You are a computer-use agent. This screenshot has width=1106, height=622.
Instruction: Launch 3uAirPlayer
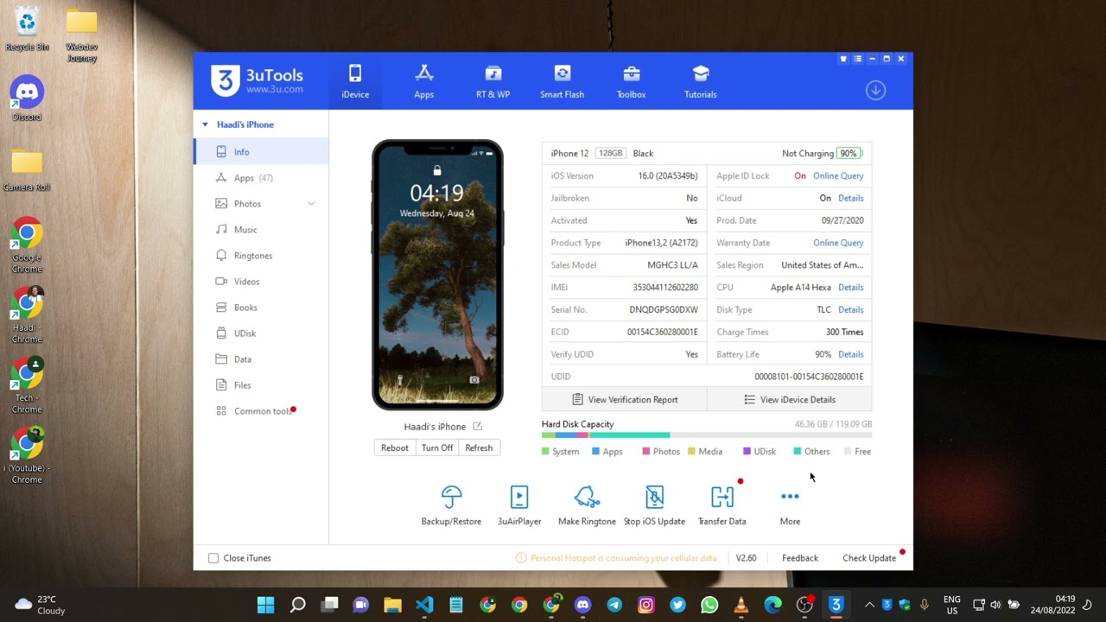pyautogui.click(x=519, y=505)
